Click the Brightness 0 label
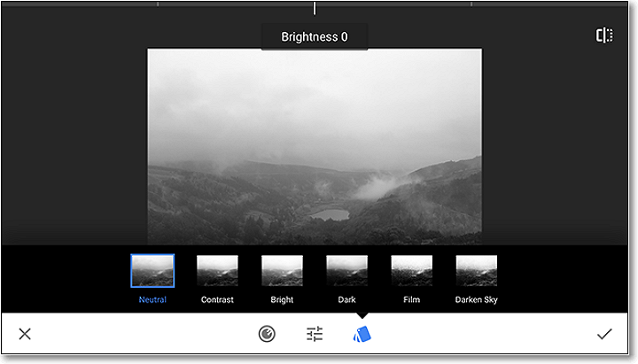The height and width of the screenshot is (364, 638). pyautogui.click(x=315, y=37)
